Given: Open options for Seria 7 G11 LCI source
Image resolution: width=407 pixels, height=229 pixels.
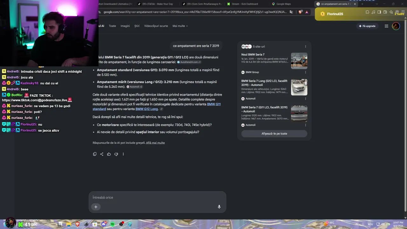Looking at the screenshot, I should click(306, 125).
